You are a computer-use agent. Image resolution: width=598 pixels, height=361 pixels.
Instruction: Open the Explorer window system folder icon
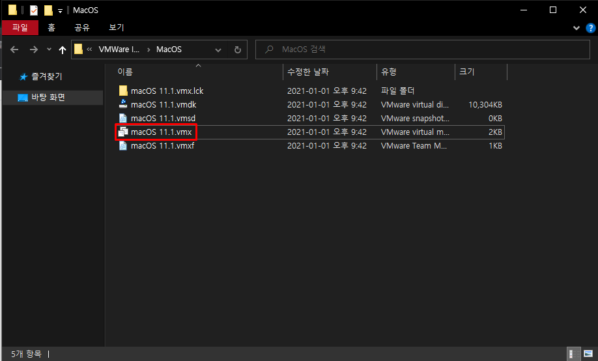tap(12, 10)
